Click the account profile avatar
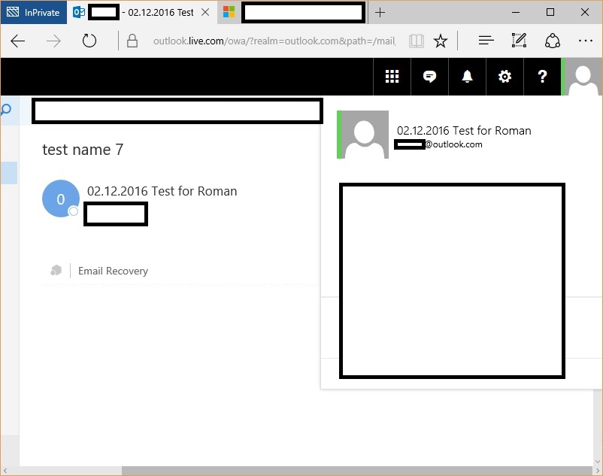Screen dimensions: 603x476 click(x=583, y=76)
